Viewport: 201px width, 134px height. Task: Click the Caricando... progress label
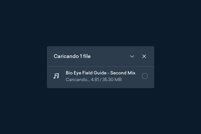click(78, 79)
